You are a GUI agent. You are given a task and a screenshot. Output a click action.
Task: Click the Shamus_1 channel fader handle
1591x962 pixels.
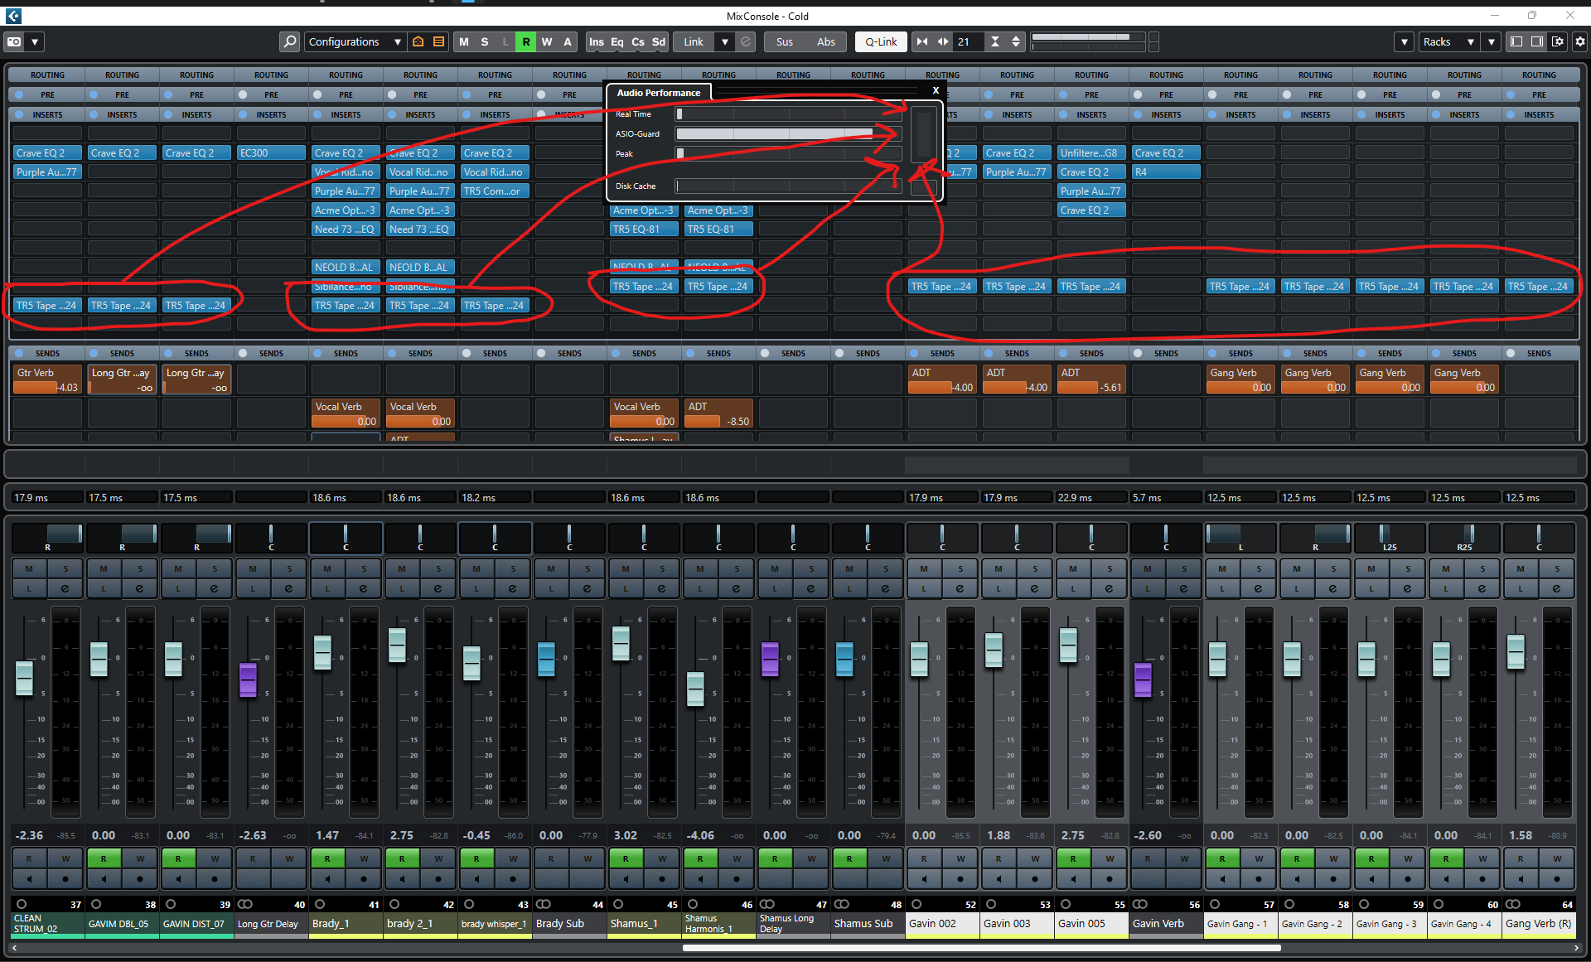621,643
